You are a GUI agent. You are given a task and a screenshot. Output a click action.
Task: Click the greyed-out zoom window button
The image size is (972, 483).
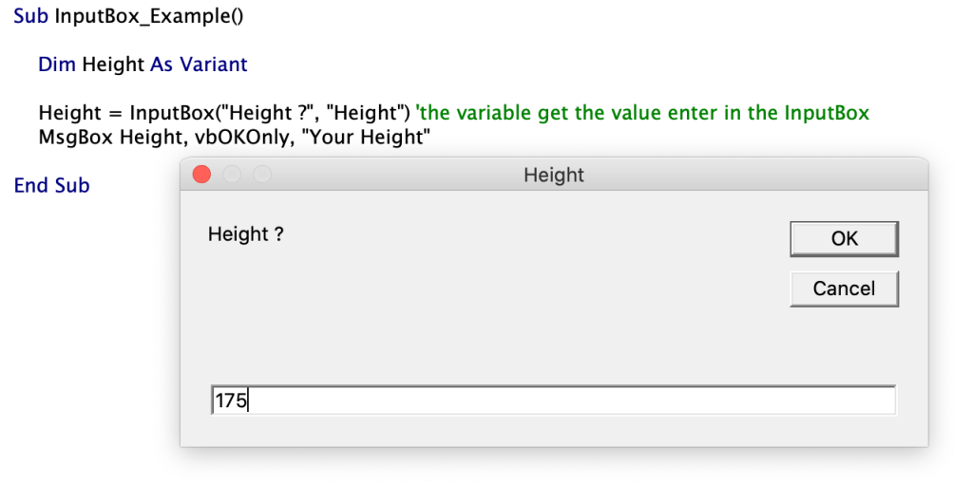point(261,175)
